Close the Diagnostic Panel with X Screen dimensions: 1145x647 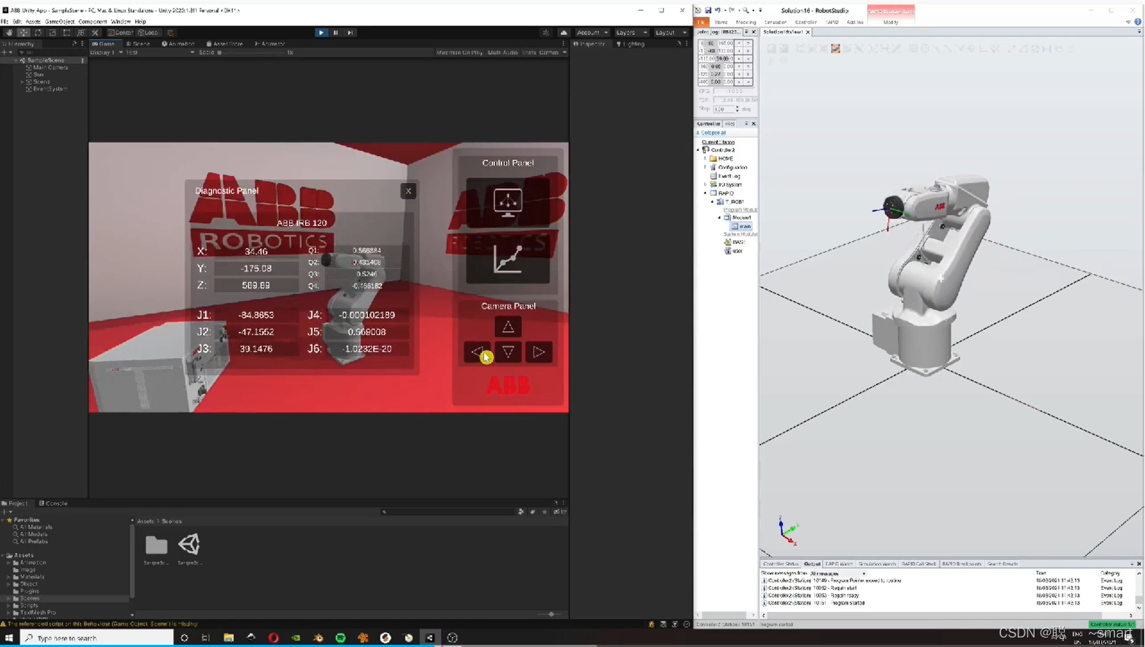408,191
